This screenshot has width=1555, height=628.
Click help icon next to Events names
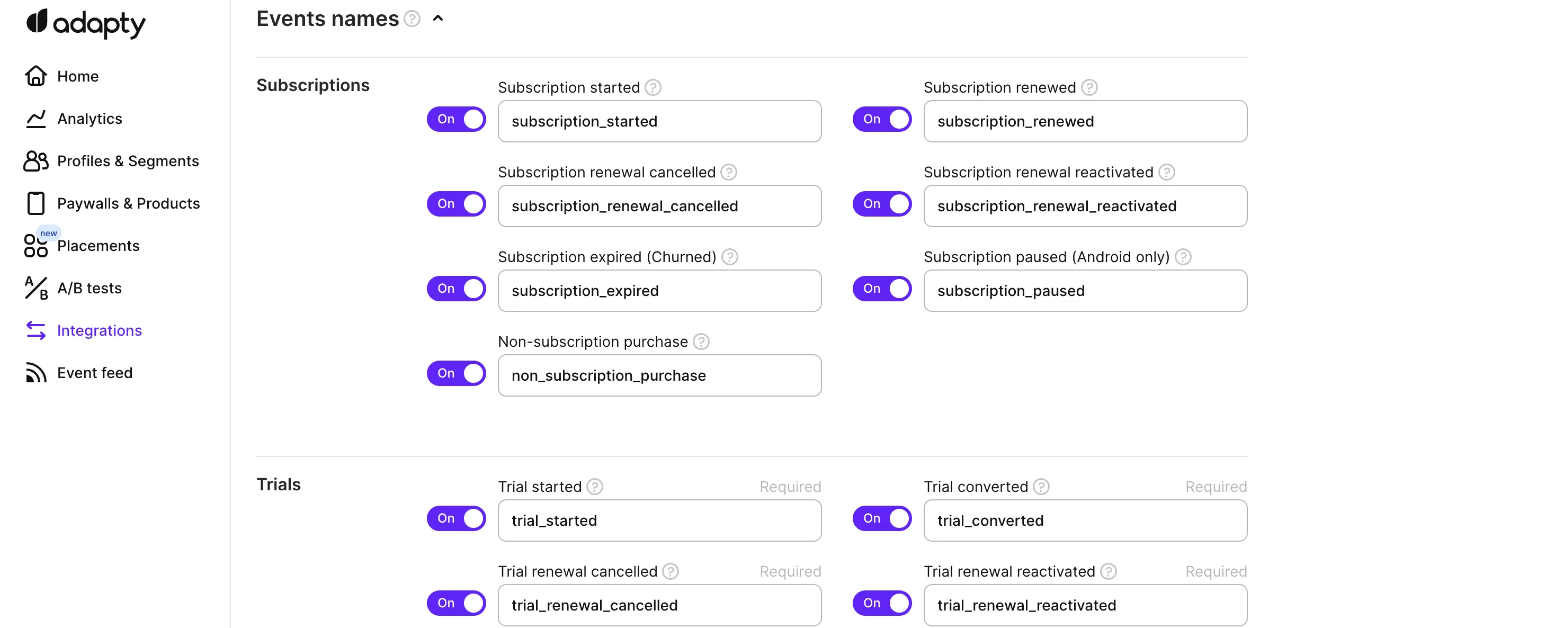(412, 19)
